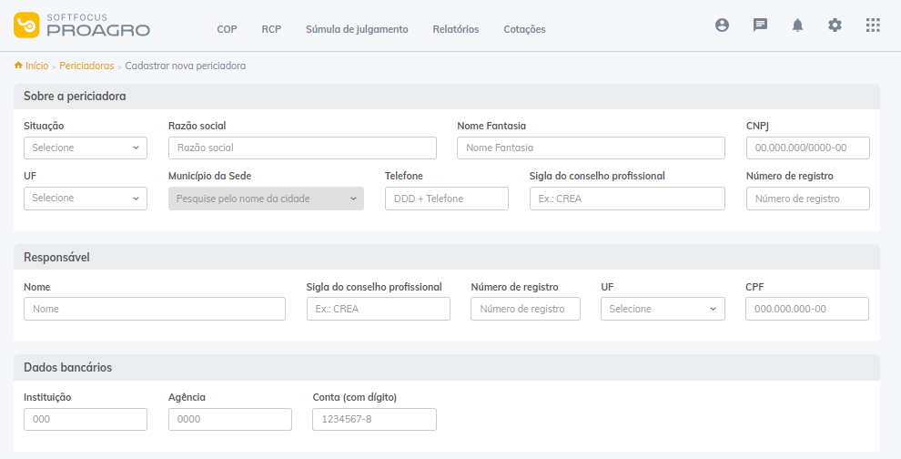Viewport: 901px width, 459px height.
Task: Select the Conta (com dígito) field
Action: pos(374,419)
